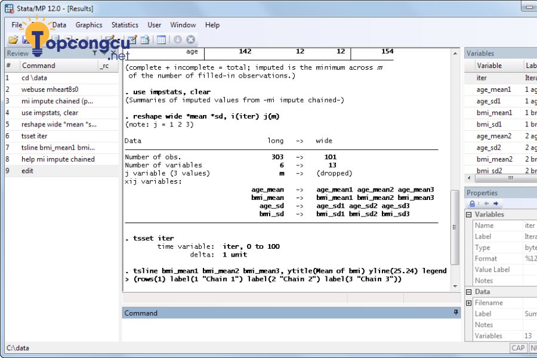This screenshot has width=537, height=358.
Task: Open the Data Editor (Browse) toolbar icon
Action: click(x=145, y=40)
